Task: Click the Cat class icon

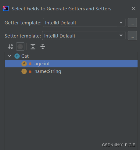Action: tap(17, 56)
